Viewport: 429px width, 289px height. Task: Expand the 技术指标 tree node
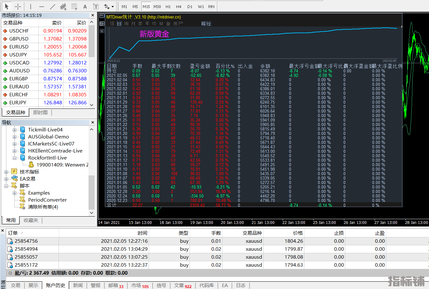tap(6, 172)
